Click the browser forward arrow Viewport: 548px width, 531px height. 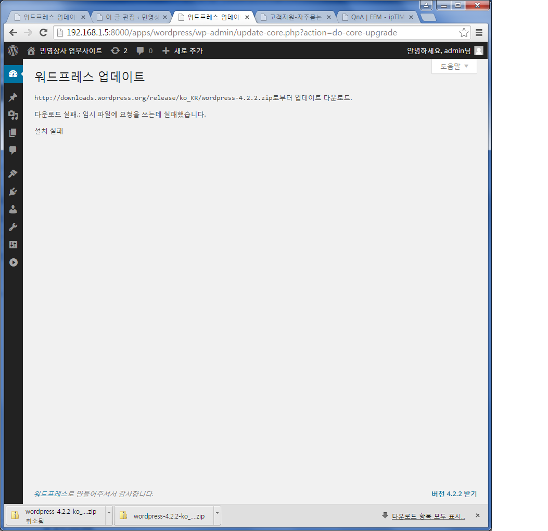[28, 32]
